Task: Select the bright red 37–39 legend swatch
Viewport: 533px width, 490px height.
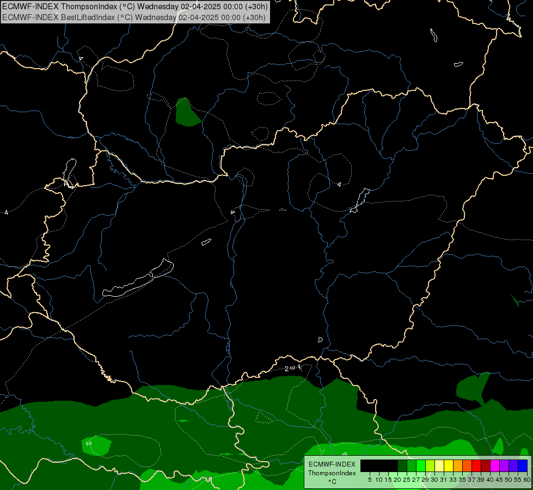Action: pos(476,465)
